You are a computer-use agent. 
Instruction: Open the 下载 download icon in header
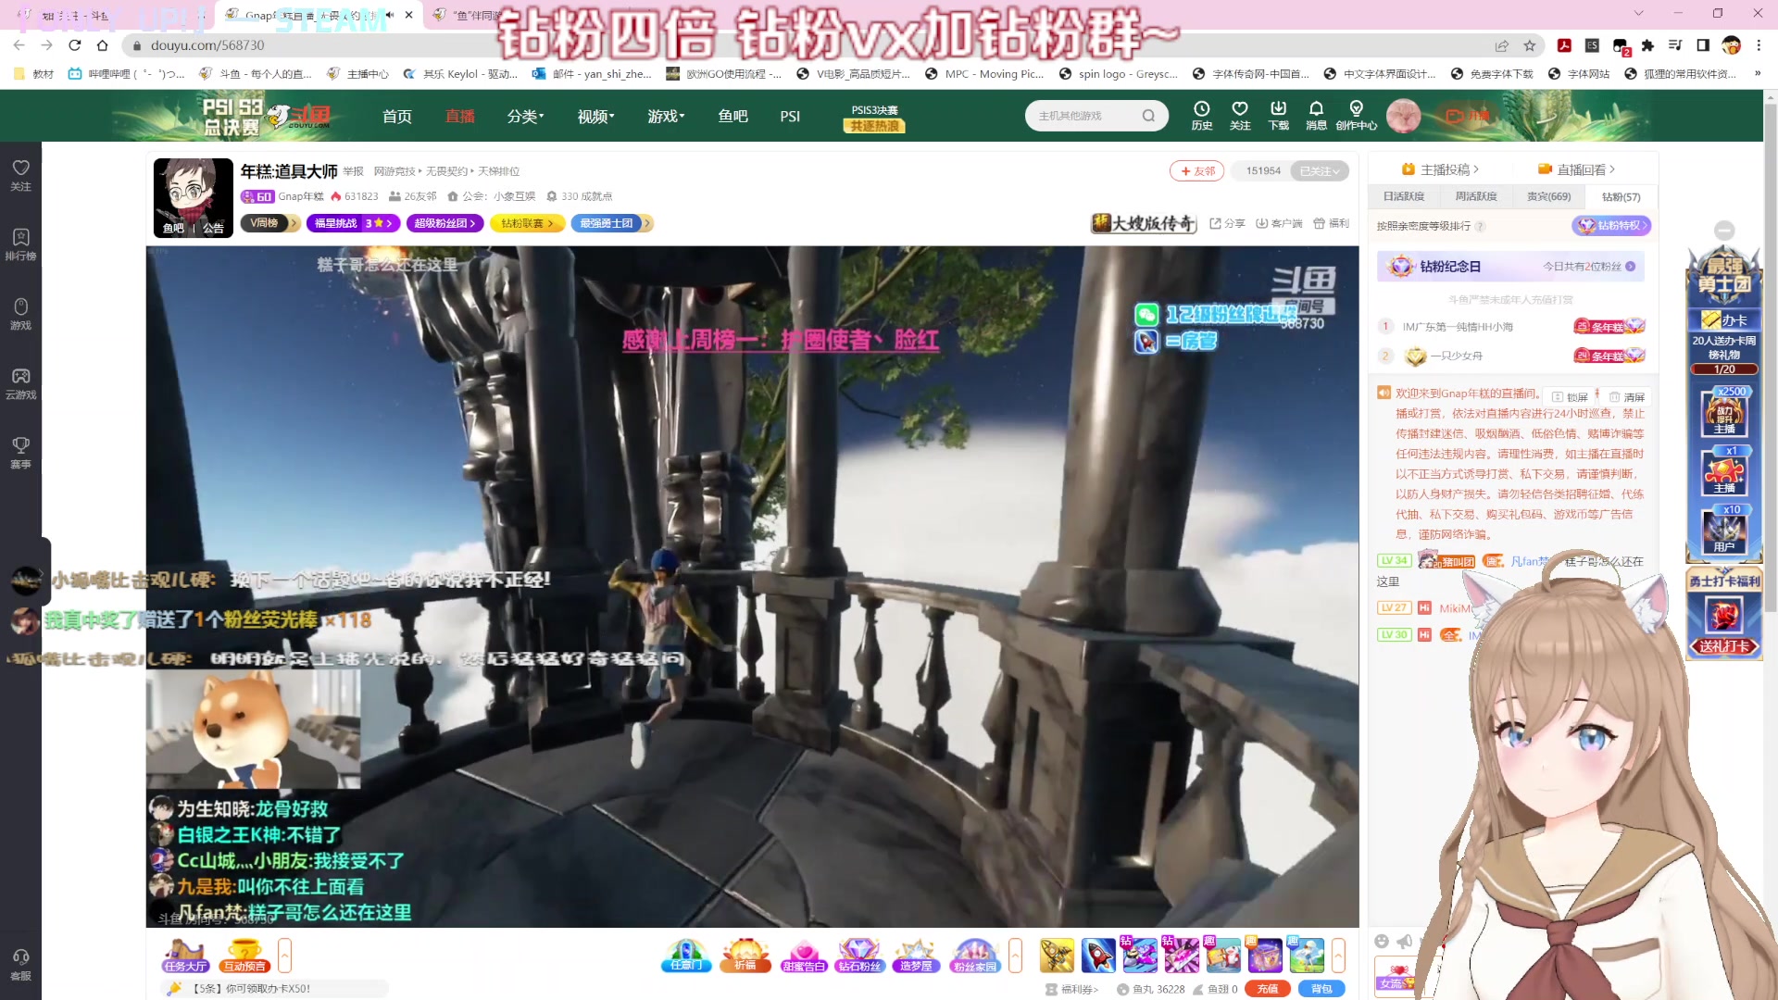tap(1278, 116)
